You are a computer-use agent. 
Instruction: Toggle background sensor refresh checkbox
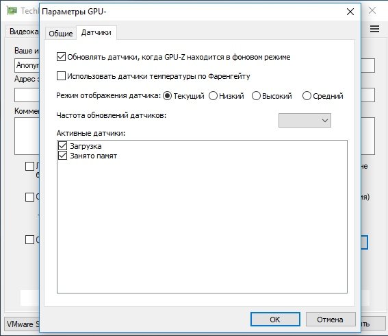click(61, 57)
